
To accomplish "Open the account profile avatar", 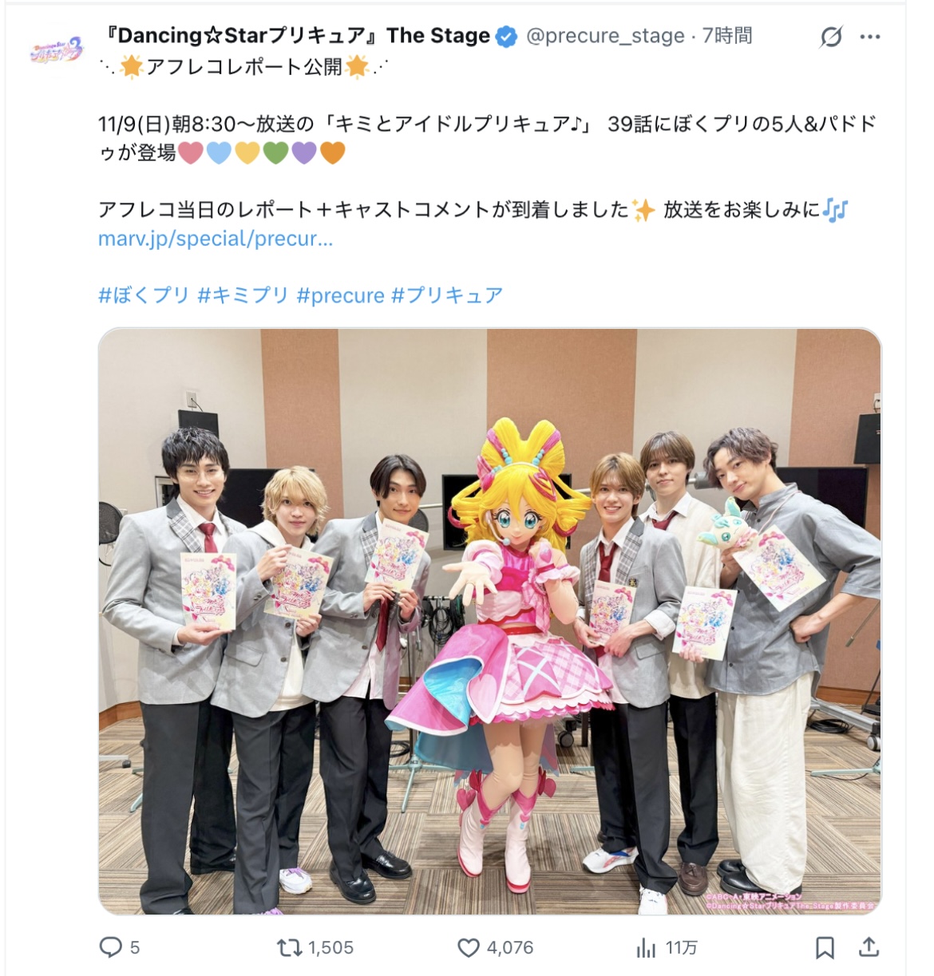I will point(57,50).
